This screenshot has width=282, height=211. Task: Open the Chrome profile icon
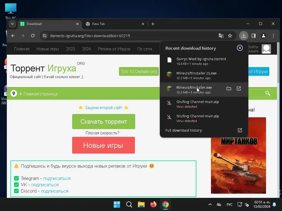[x=264, y=36]
